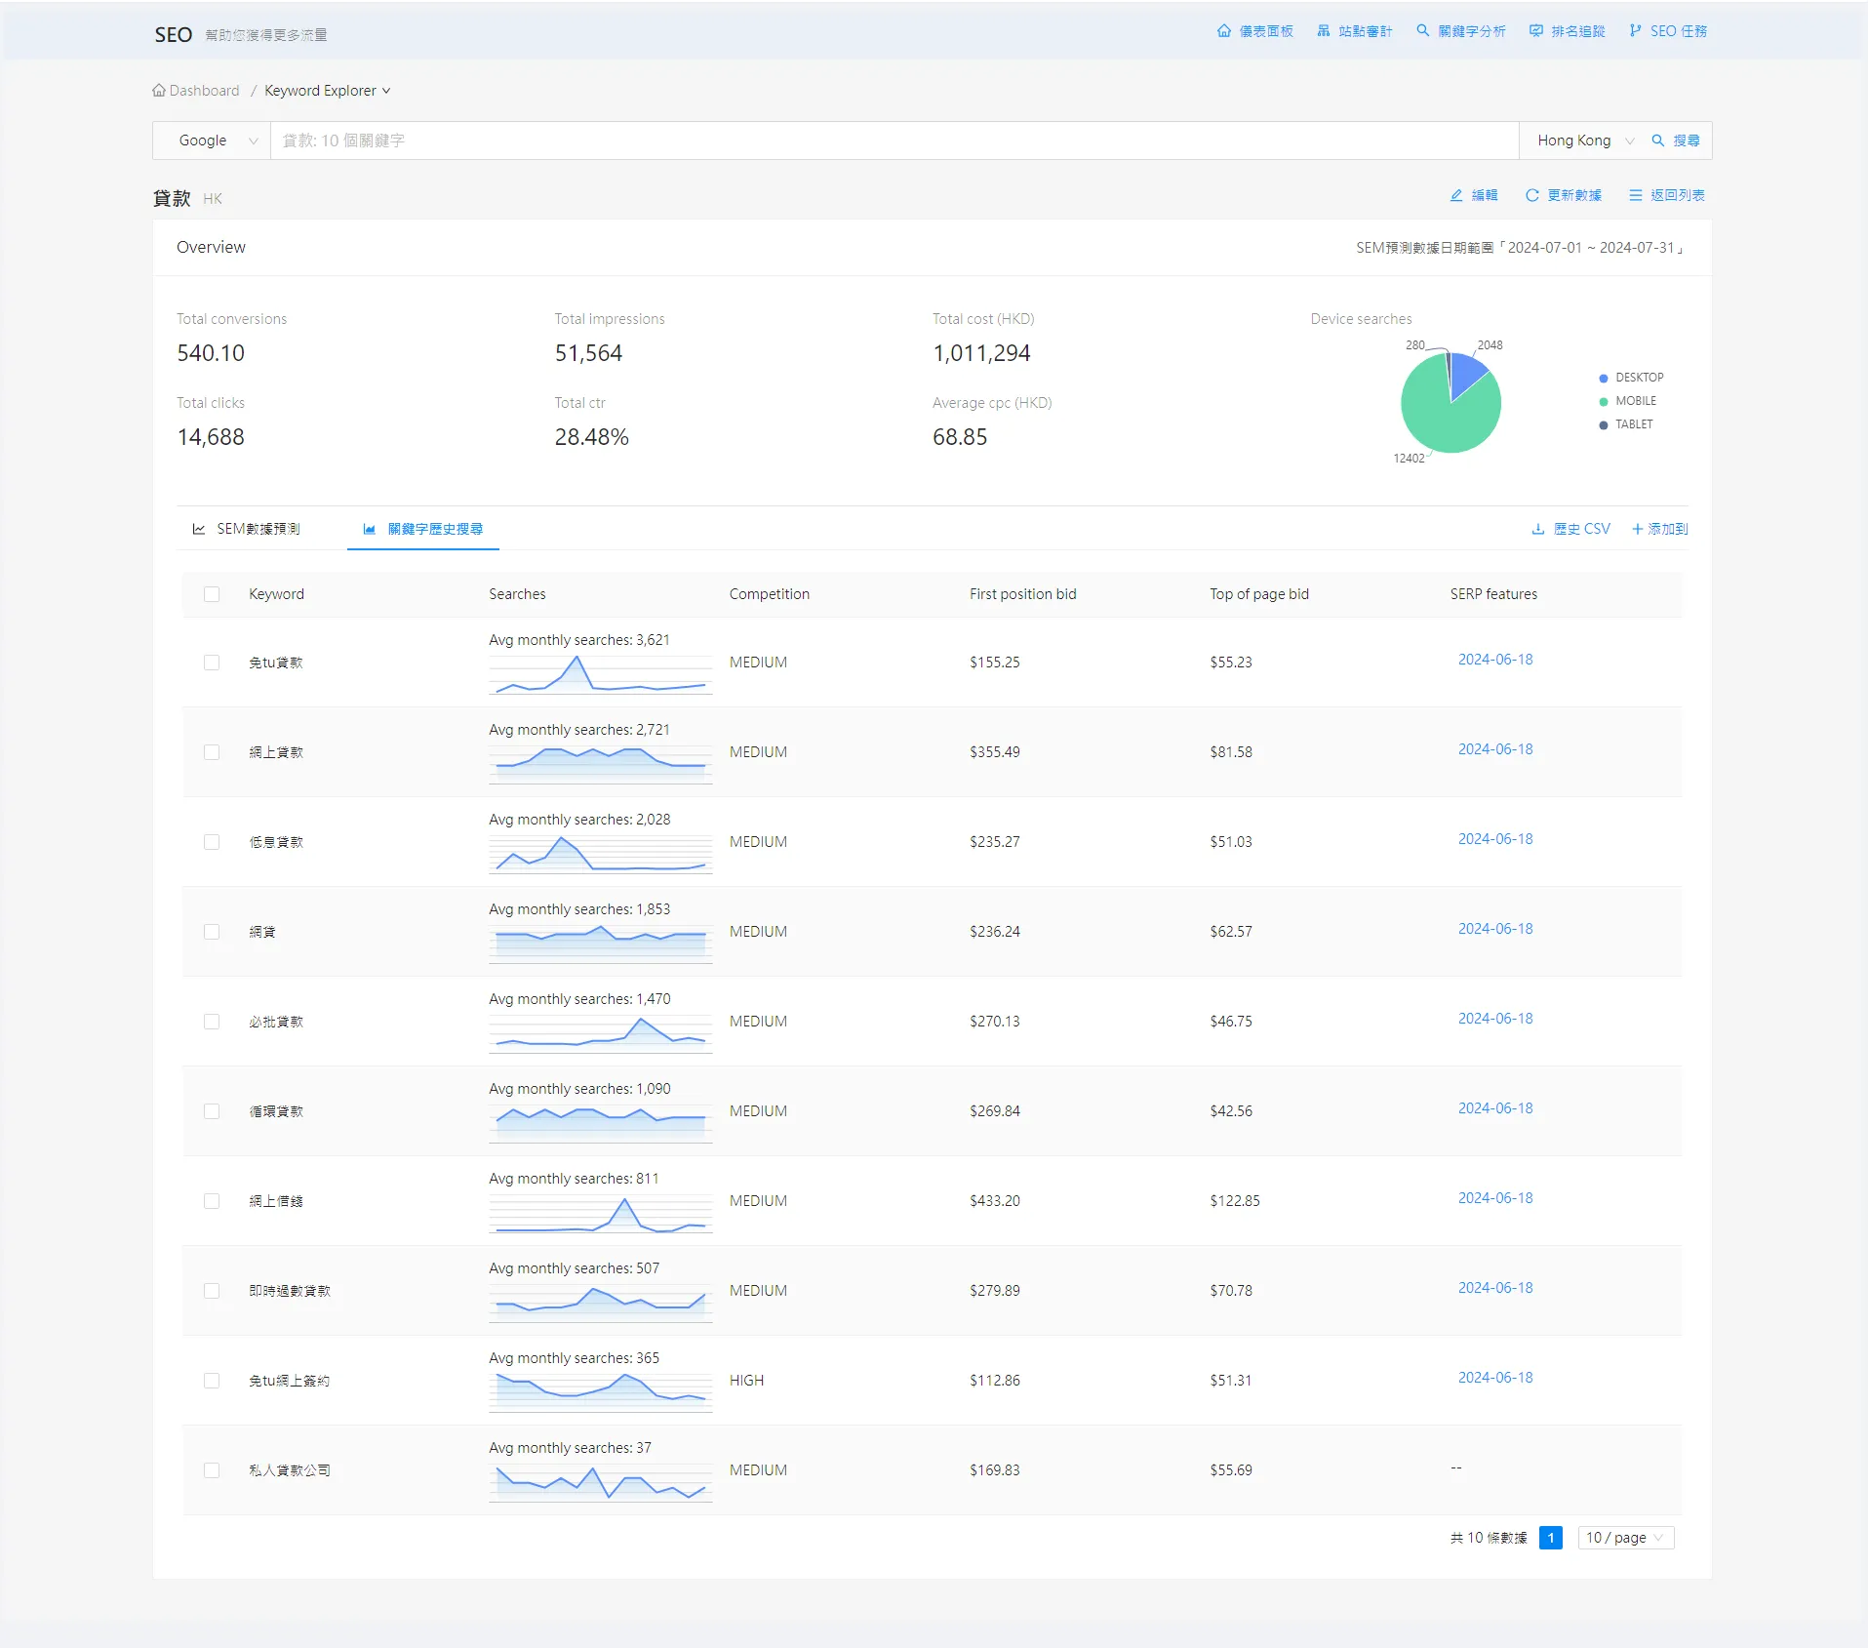This screenshot has width=1868, height=1648.
Task: Click the green MOBILE legend swatch
Action: point(1604,401)
